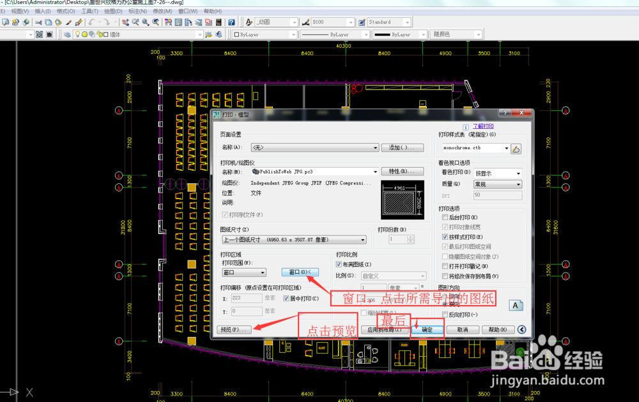
Task: Open the layer 墙体 dropdown
Action: [138, 34]
